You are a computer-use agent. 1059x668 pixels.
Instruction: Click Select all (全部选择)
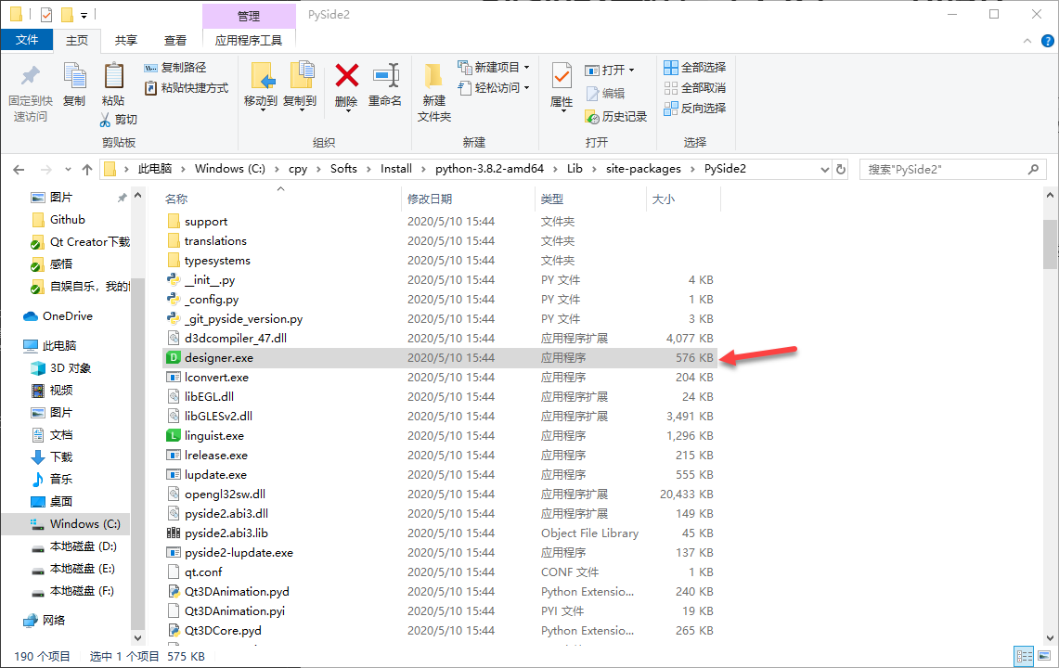pyautogui.click(x=695, y=68)
